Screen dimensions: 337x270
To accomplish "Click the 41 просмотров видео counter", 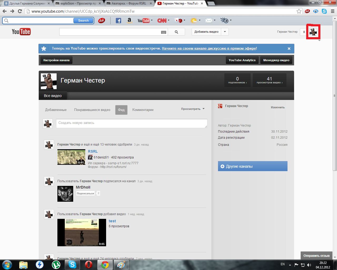I will 270,80.
